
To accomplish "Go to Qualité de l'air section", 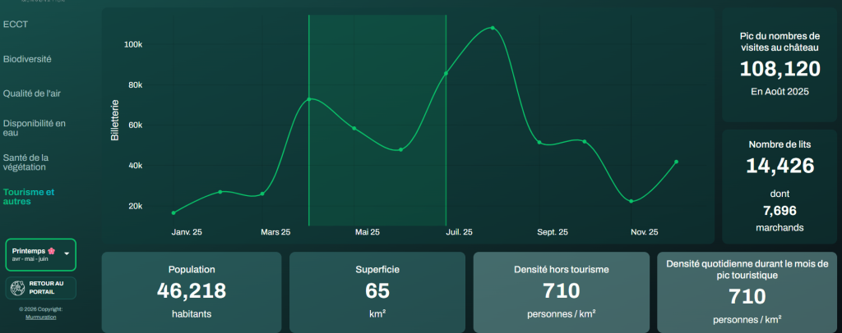I will 32,94.
